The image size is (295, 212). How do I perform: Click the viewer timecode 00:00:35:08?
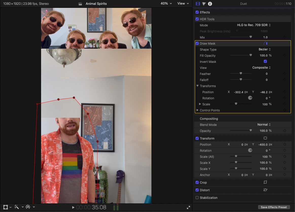91,207
